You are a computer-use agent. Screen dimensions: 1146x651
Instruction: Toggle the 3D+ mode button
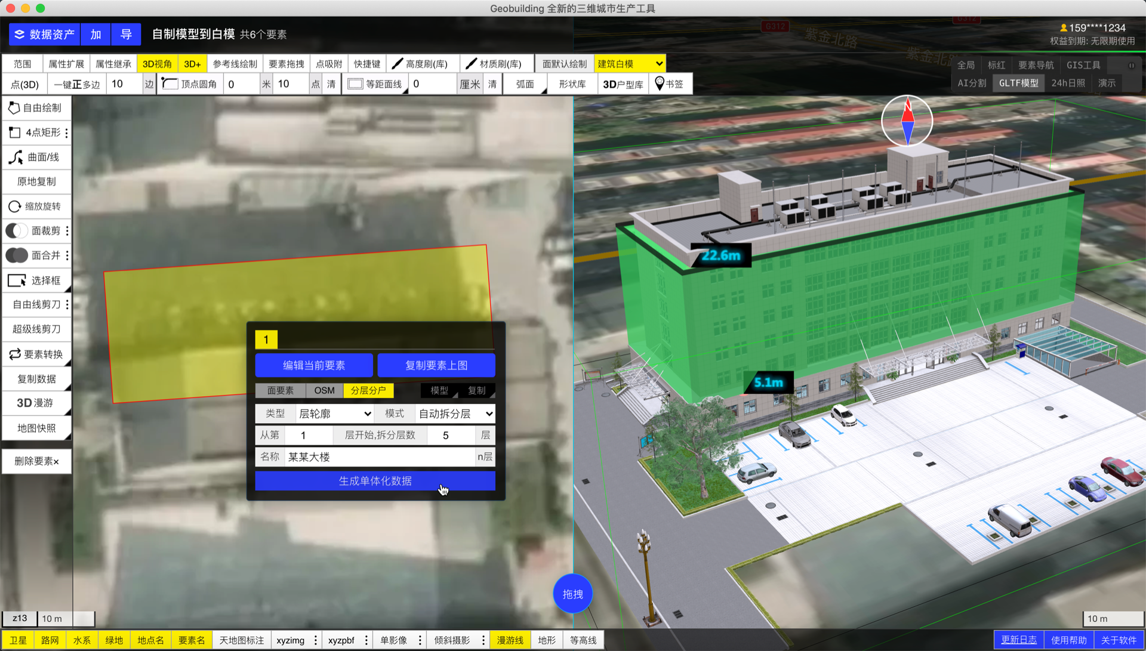tap(192, 64)
